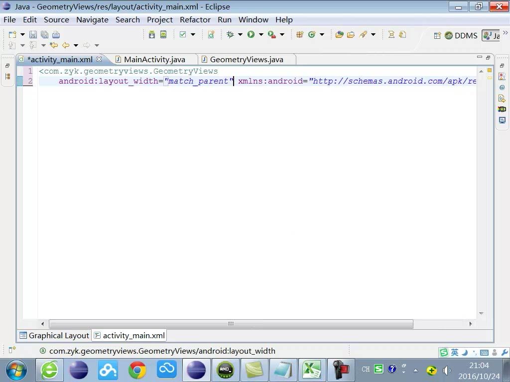Viewport: 510px width, 382px height.
Task: Close the activity_main.xml editor tab
Action: pyautogui.click(x=99, y=59)
